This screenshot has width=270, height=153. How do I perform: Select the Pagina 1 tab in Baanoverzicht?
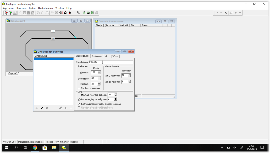pyautogui.click(x=13, y=73)
